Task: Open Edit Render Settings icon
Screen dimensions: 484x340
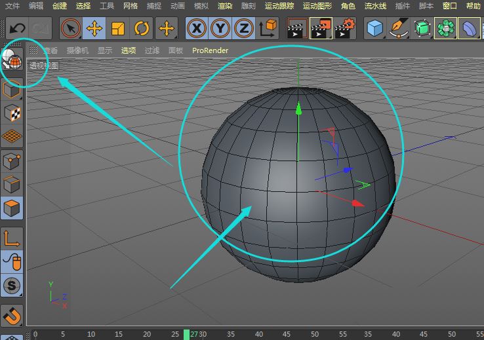Action: point(345,29)
